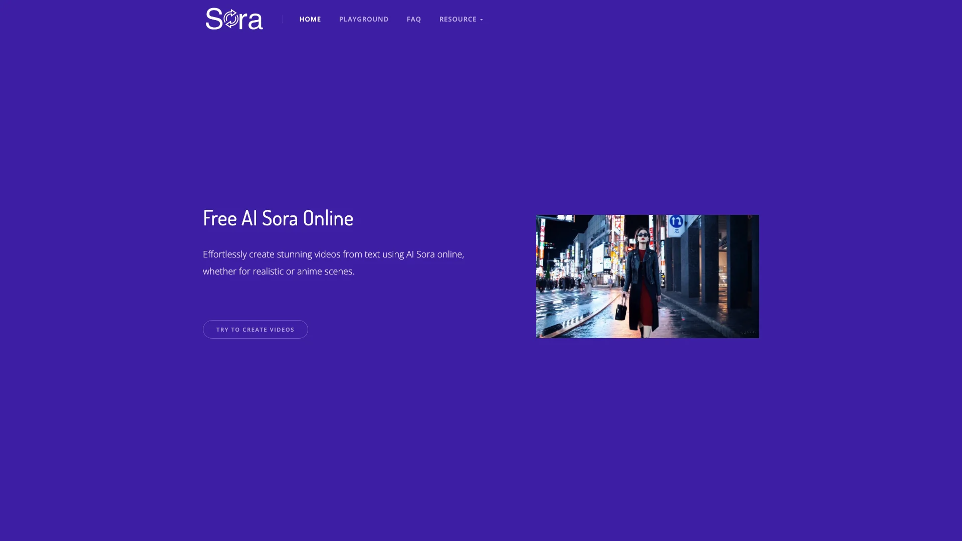
Task: Click the text 'Effortlessly create stunning videos' description
Action: tap(334, 262)
